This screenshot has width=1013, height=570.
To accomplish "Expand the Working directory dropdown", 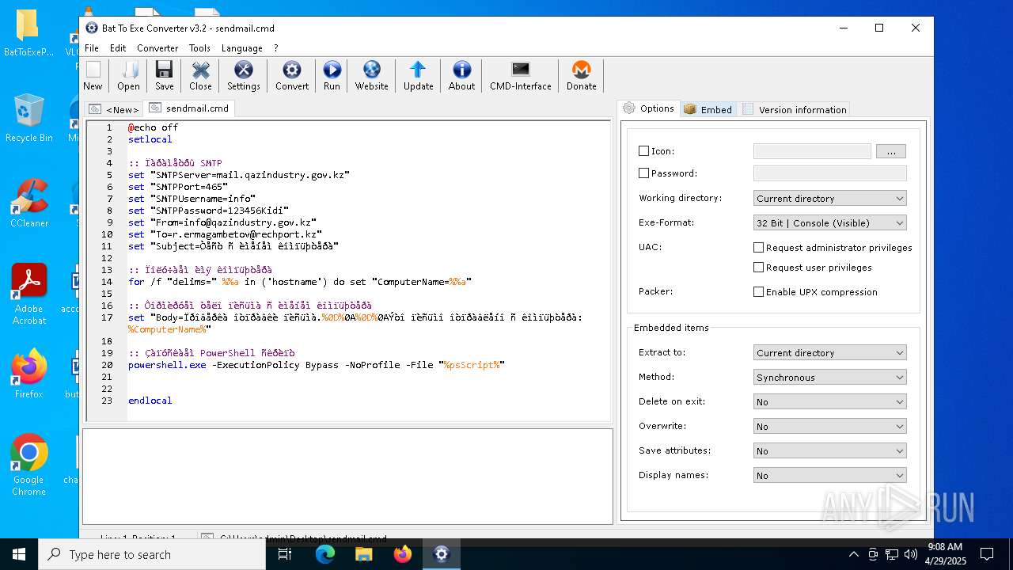I will [829, 199].
